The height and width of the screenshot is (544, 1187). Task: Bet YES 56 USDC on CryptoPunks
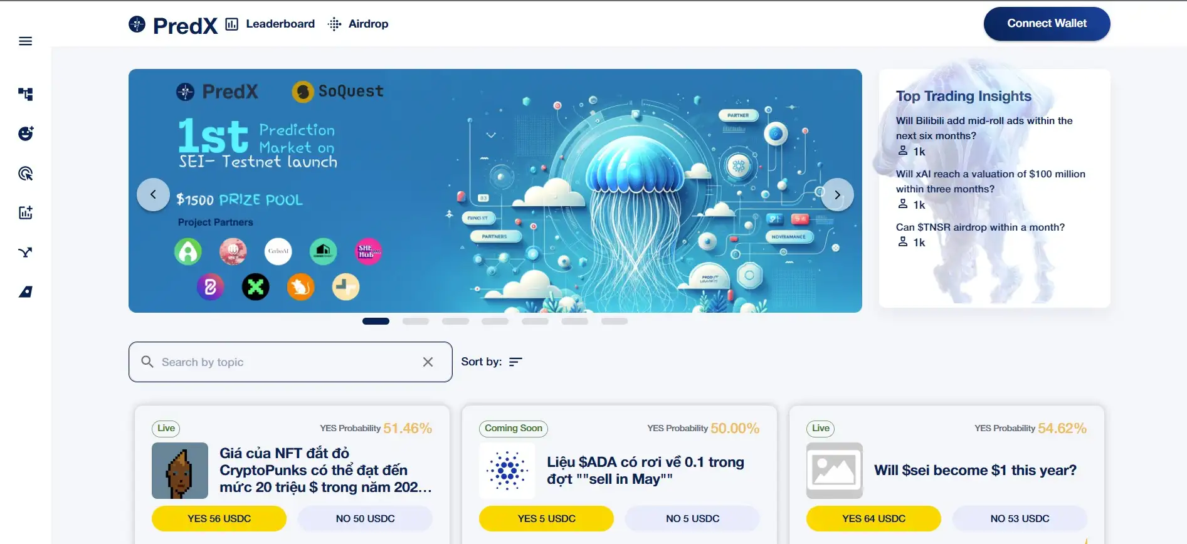pos(219,518)
